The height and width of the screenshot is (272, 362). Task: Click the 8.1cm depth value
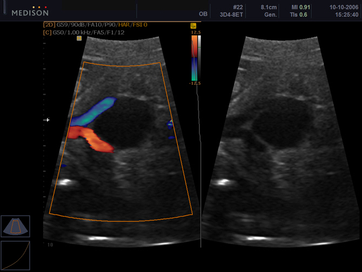point(269,7)
